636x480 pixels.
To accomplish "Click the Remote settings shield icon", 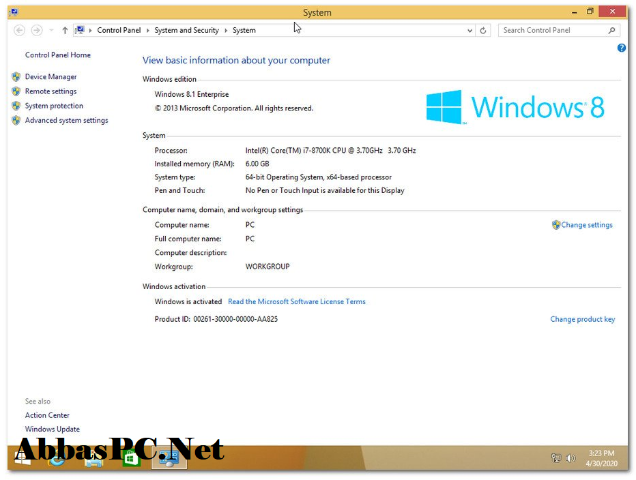I will pos(16,91).
